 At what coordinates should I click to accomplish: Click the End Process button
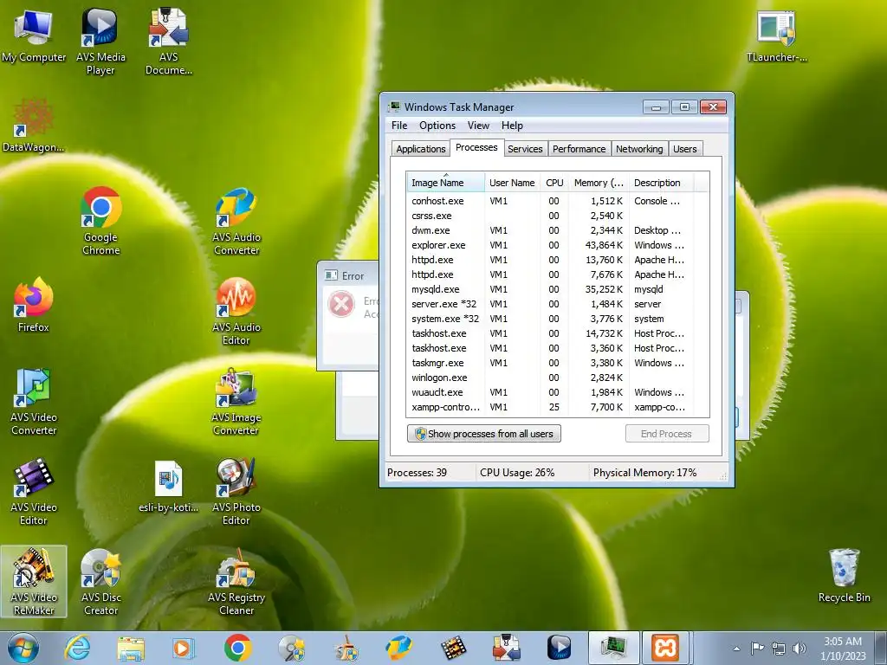666,434
